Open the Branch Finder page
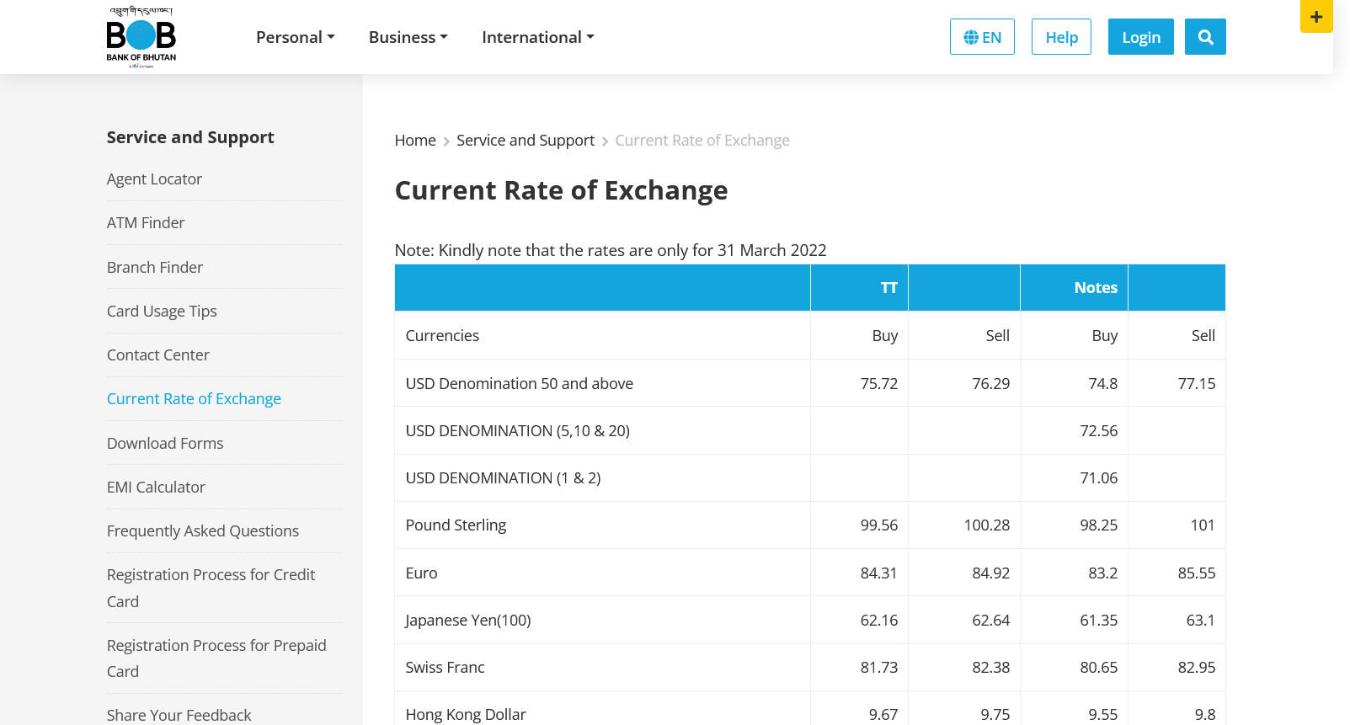 (x=155, y=268)
